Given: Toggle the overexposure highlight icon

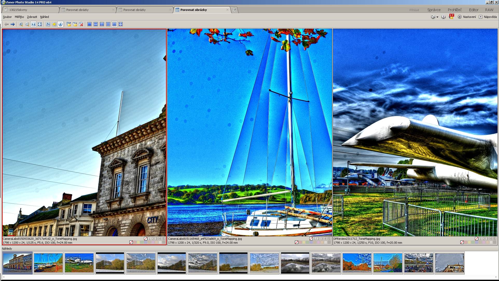Looking at the screenshot, I should pos(54,24).
